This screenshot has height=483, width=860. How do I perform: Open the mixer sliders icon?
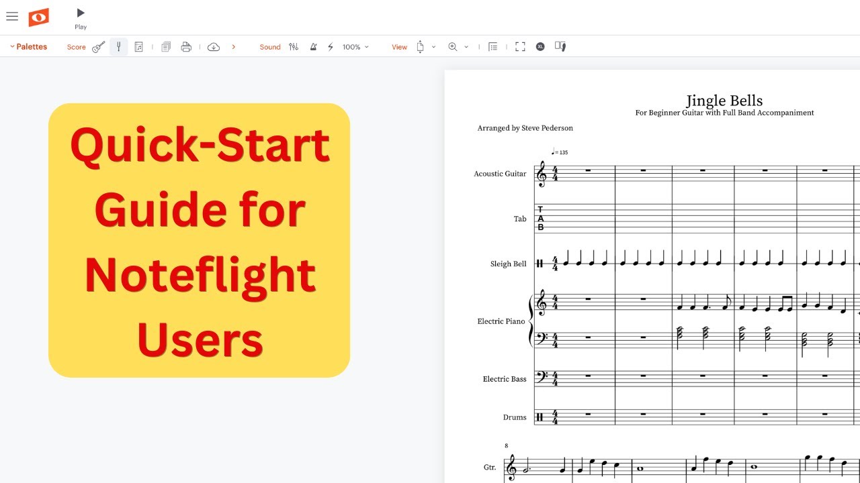[294, 47]
